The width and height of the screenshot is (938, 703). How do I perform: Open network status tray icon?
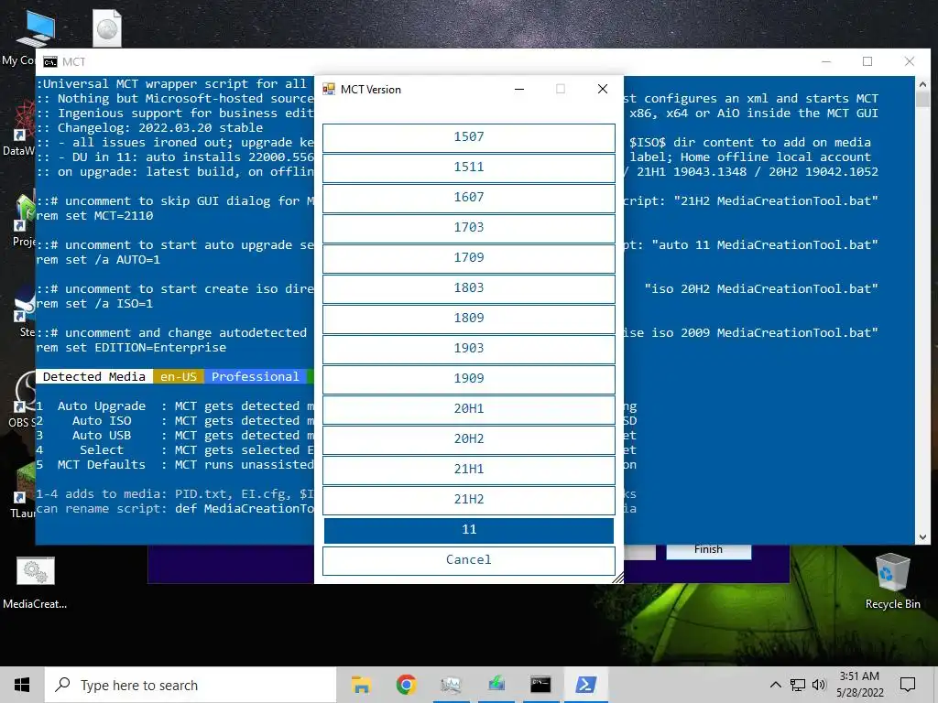[798, 685]
